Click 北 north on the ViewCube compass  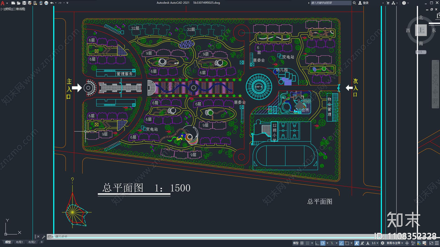421,18
